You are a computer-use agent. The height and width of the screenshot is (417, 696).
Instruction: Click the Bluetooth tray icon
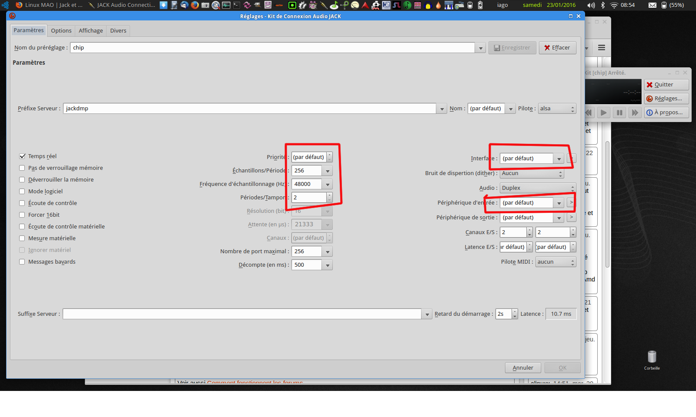[x=603, y=5]
